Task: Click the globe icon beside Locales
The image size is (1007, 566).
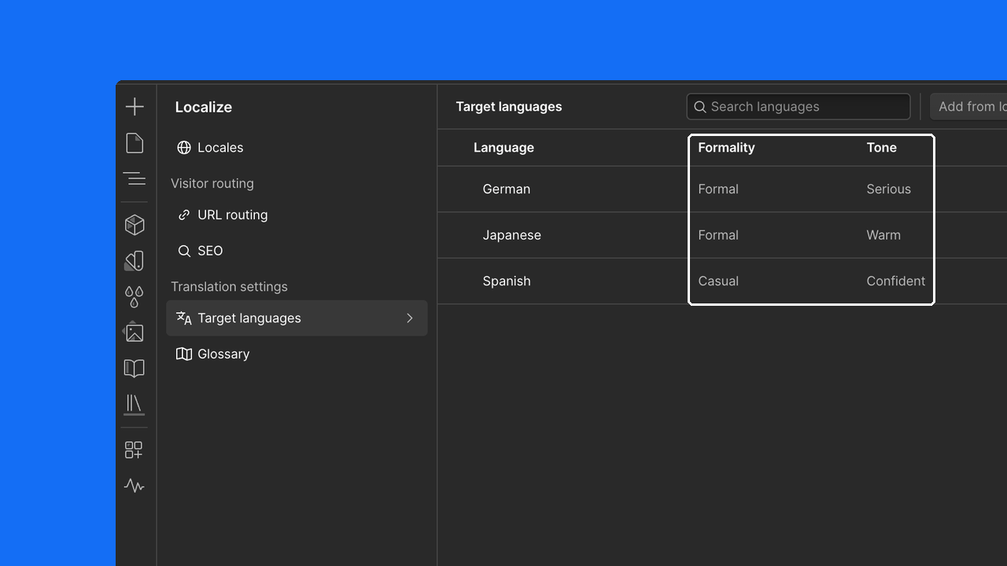Action: [x=184, y=148]
